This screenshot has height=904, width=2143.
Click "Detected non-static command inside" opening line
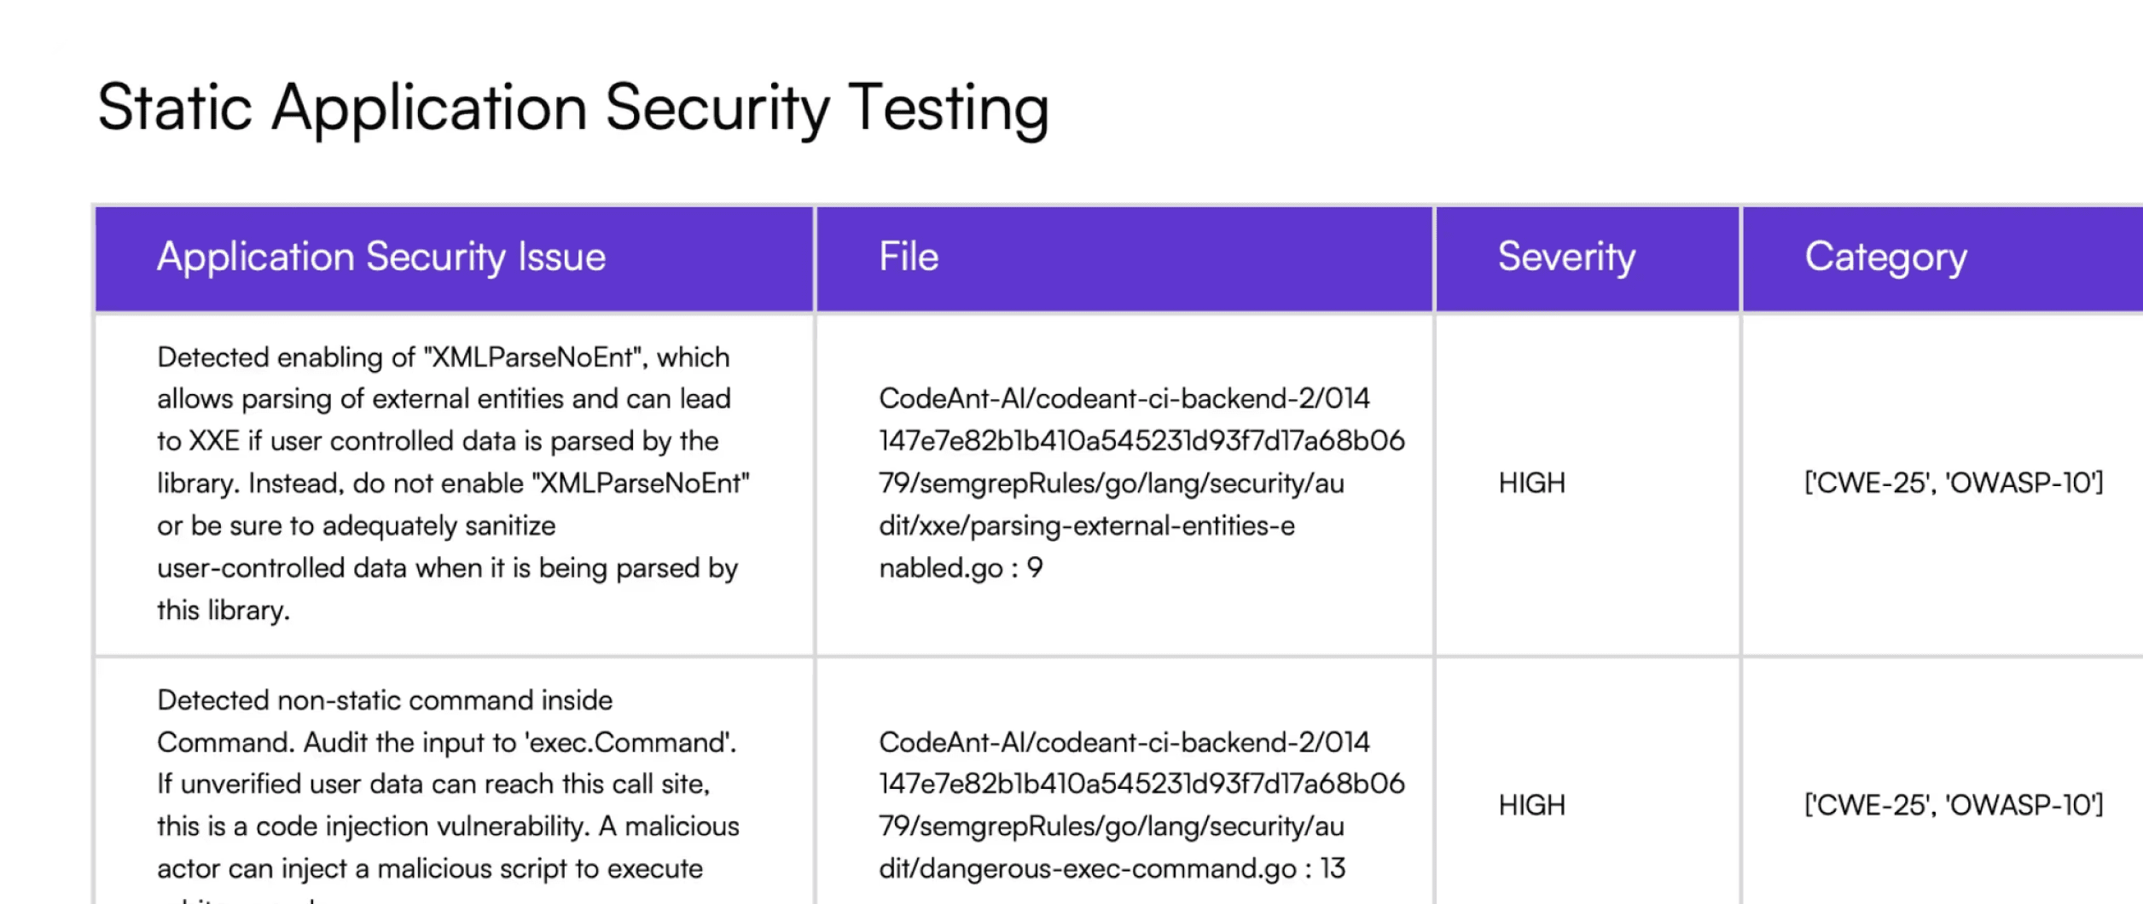385,700
